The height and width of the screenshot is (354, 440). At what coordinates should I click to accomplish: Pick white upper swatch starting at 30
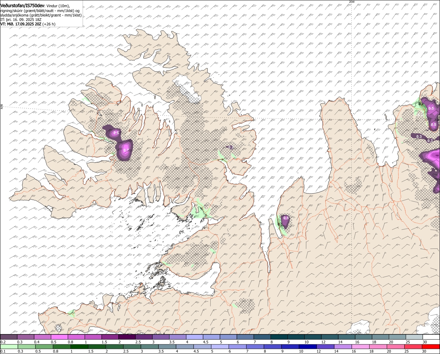431,337
